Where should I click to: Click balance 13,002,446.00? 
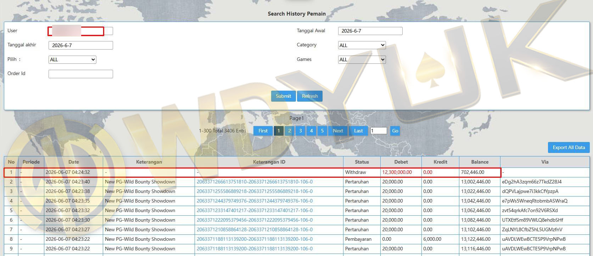click(476, 182)
